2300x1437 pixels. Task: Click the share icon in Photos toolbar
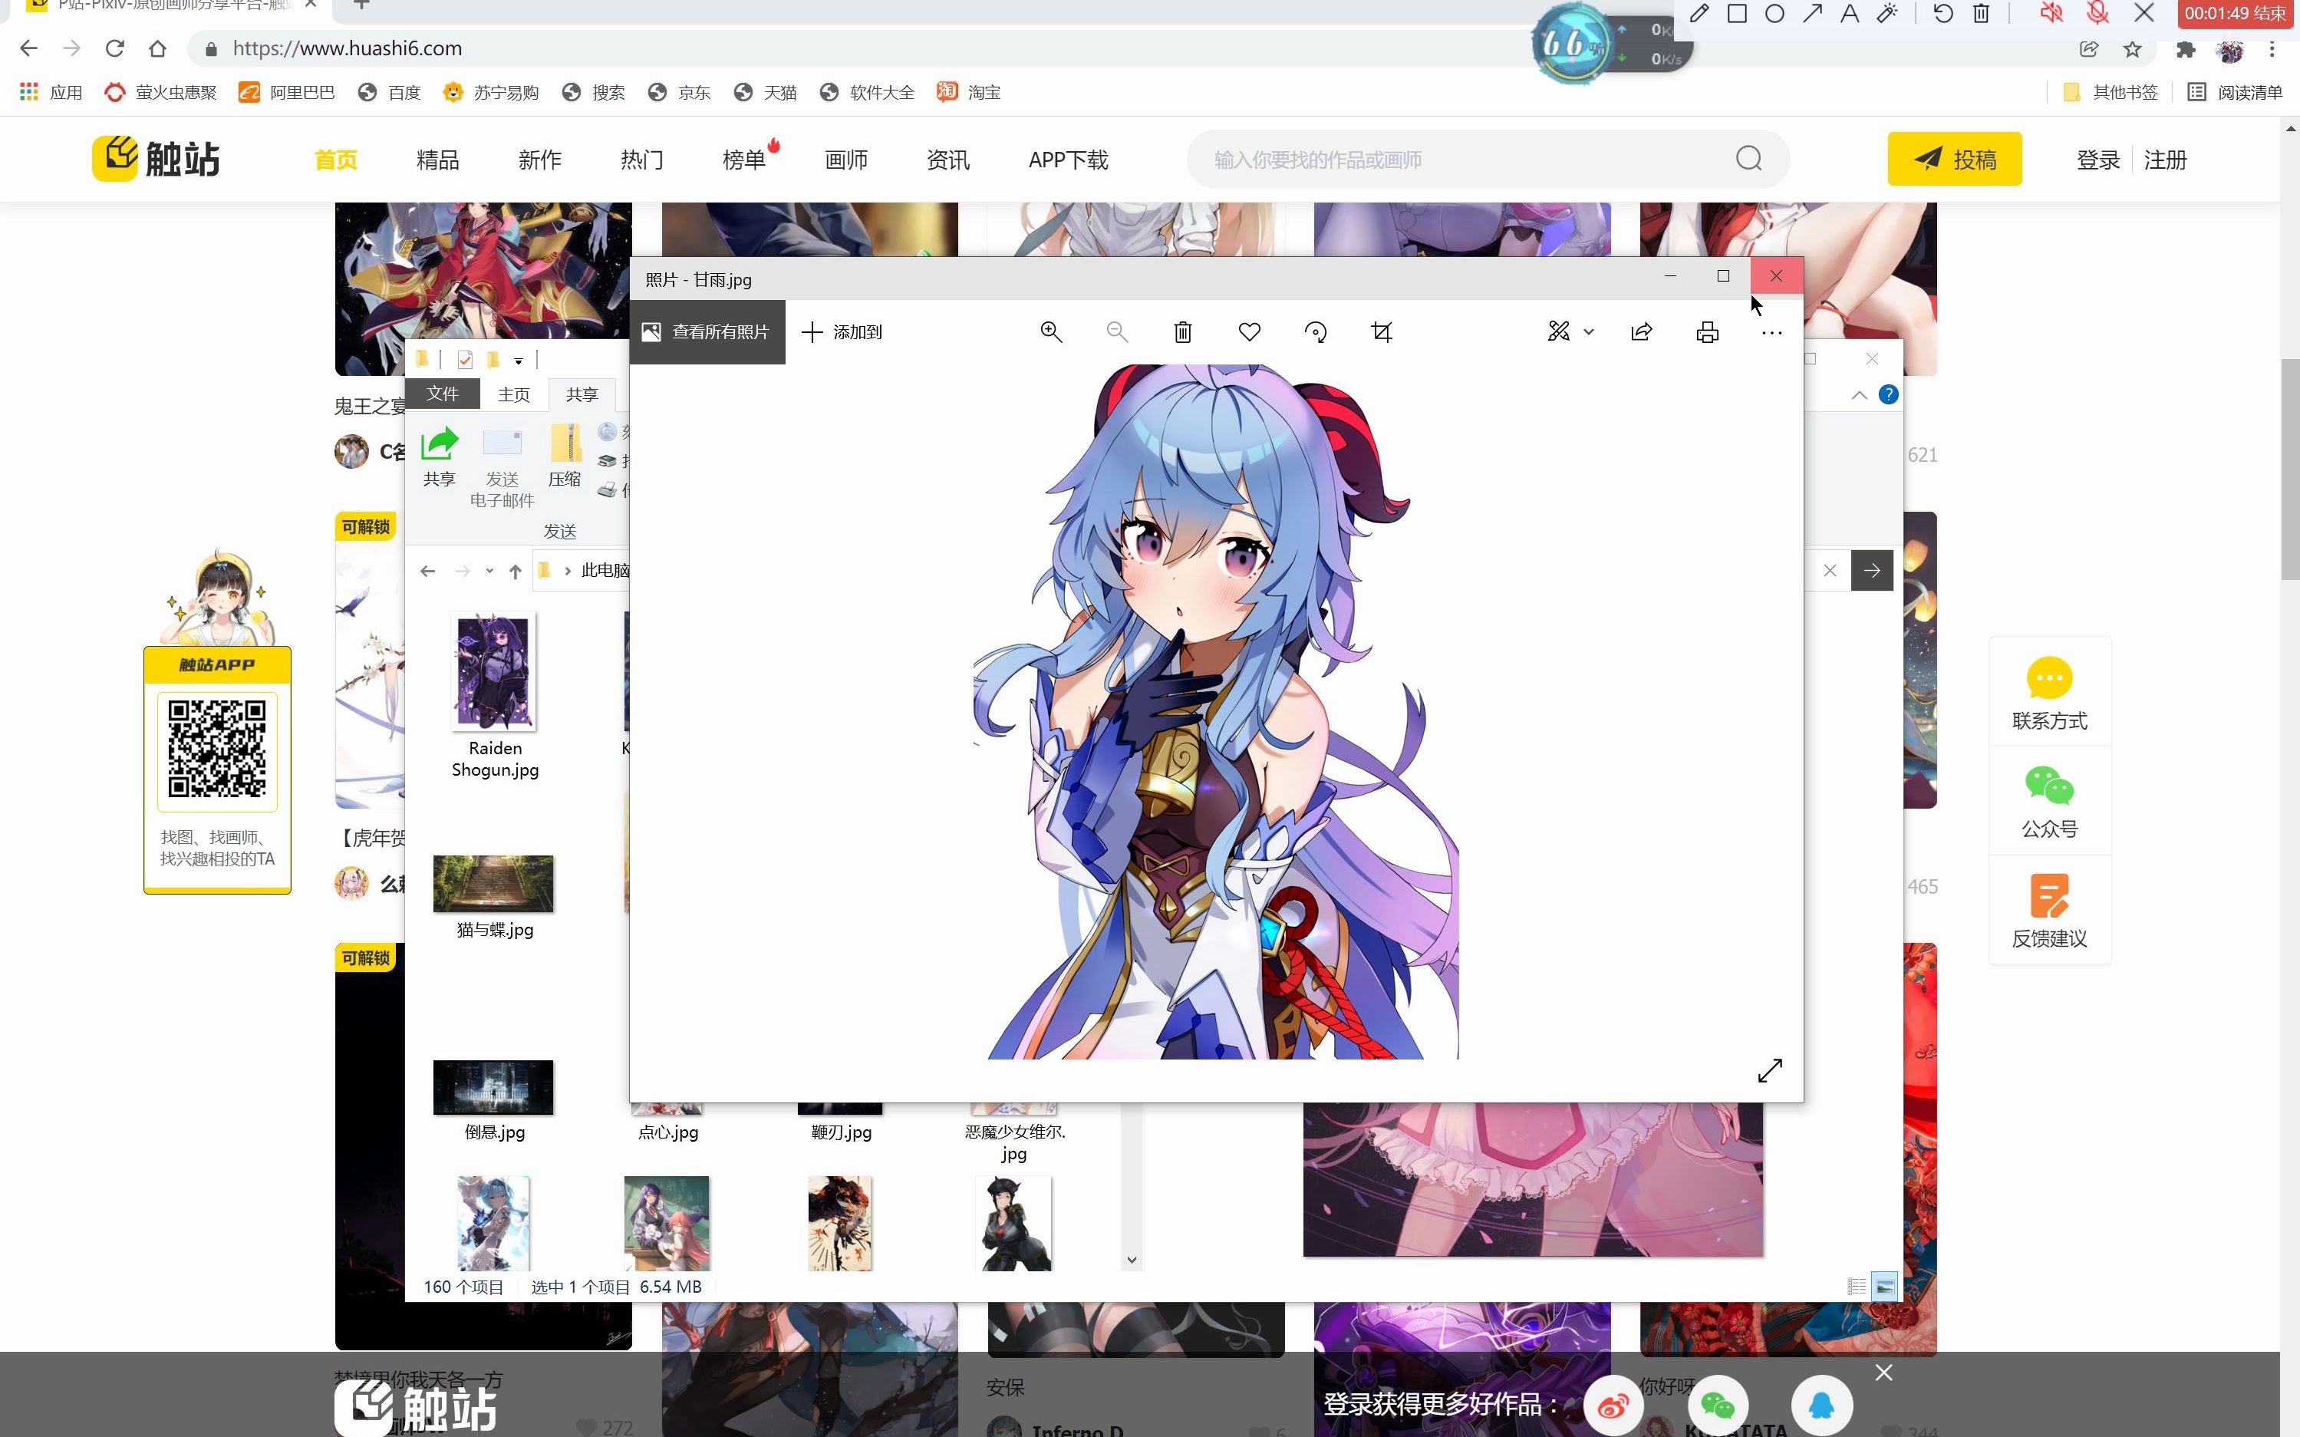click(1641, 331)
